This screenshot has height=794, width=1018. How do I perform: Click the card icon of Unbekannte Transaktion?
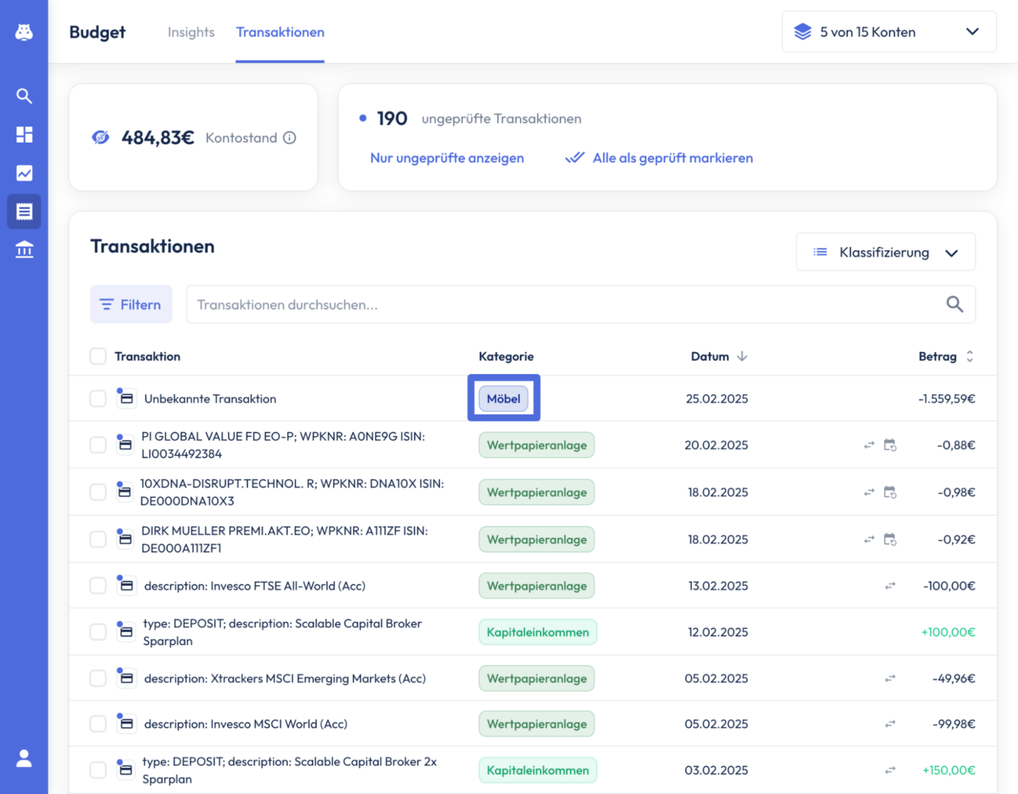(x=127, y=398)
